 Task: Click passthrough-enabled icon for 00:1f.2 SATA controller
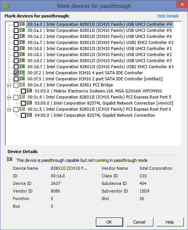[x=22, y=73]
